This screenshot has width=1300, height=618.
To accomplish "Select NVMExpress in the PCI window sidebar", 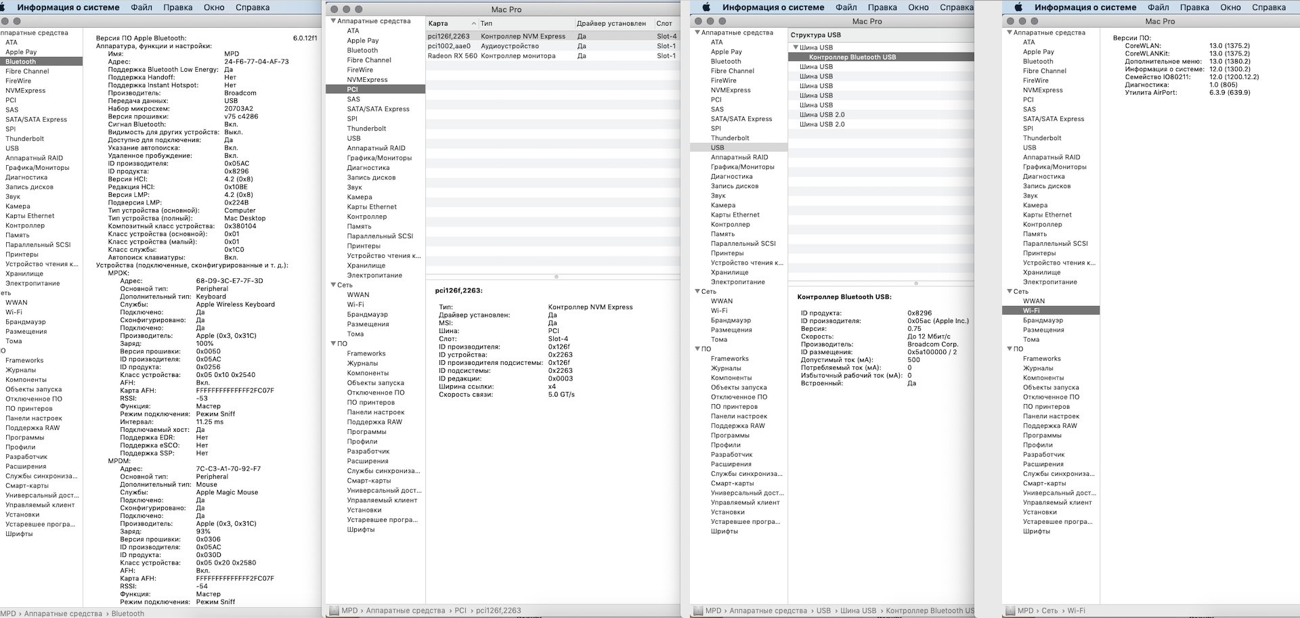I will (x=367, y=80).
